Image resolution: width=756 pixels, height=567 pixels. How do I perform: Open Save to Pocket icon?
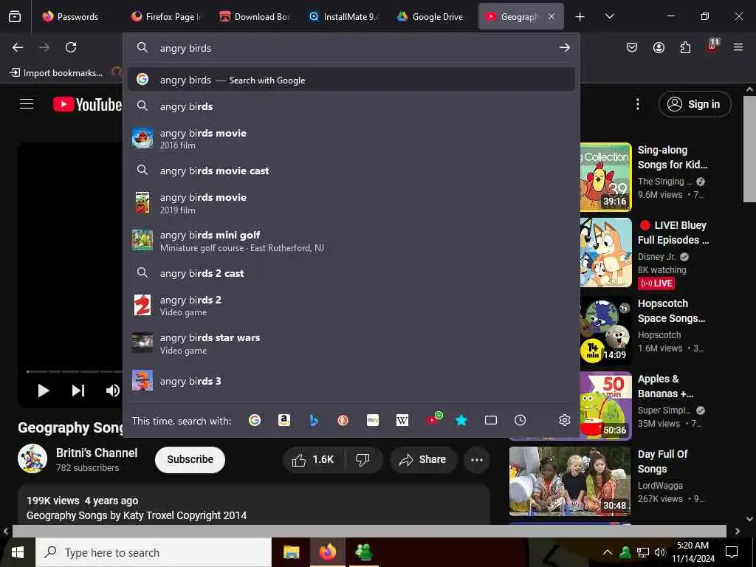(632, 47)
